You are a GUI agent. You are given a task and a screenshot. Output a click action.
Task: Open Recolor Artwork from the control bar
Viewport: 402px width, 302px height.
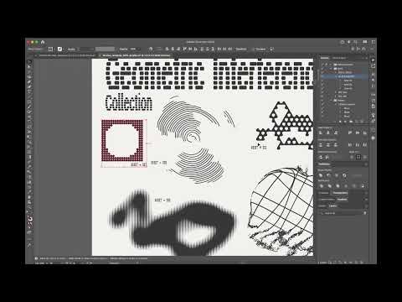point(151,49)
